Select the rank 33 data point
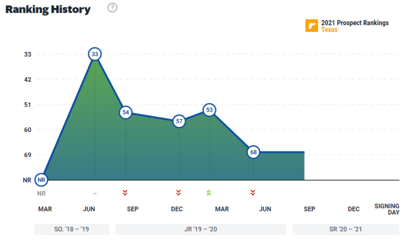407x241 pixels. 95,54
